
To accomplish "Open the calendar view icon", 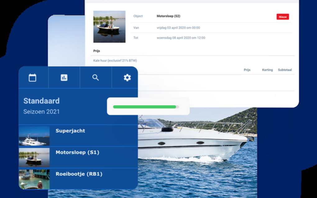I will click(x=33, y=78).
